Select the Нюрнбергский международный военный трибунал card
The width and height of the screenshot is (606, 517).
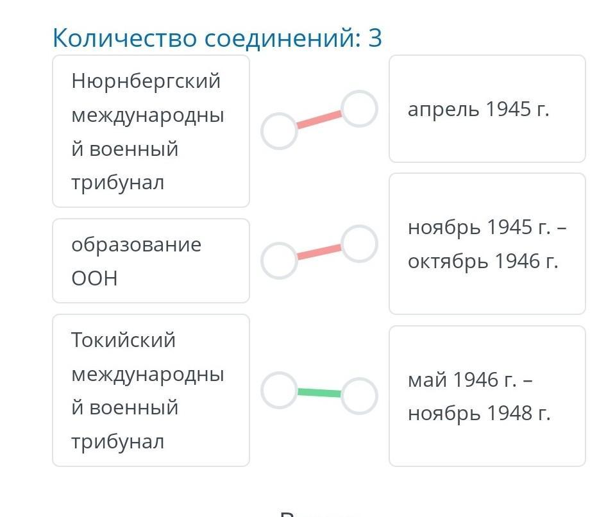coord(151,131)
